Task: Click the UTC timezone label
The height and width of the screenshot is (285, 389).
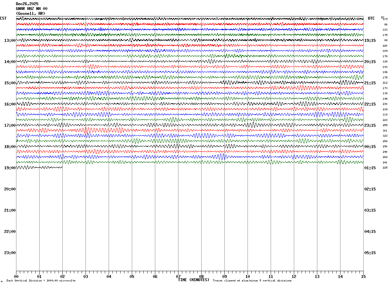Action: (x=371, y=18)
